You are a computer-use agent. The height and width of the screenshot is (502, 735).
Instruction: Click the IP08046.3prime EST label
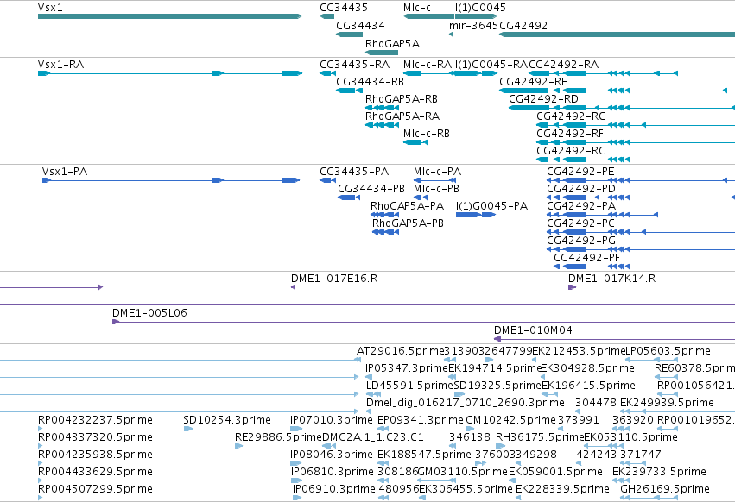point(332,455)
